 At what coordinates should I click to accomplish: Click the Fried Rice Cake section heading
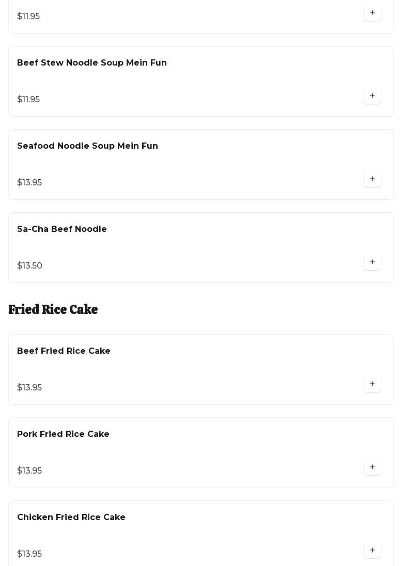pyautogui.click(x=53, y=309)
